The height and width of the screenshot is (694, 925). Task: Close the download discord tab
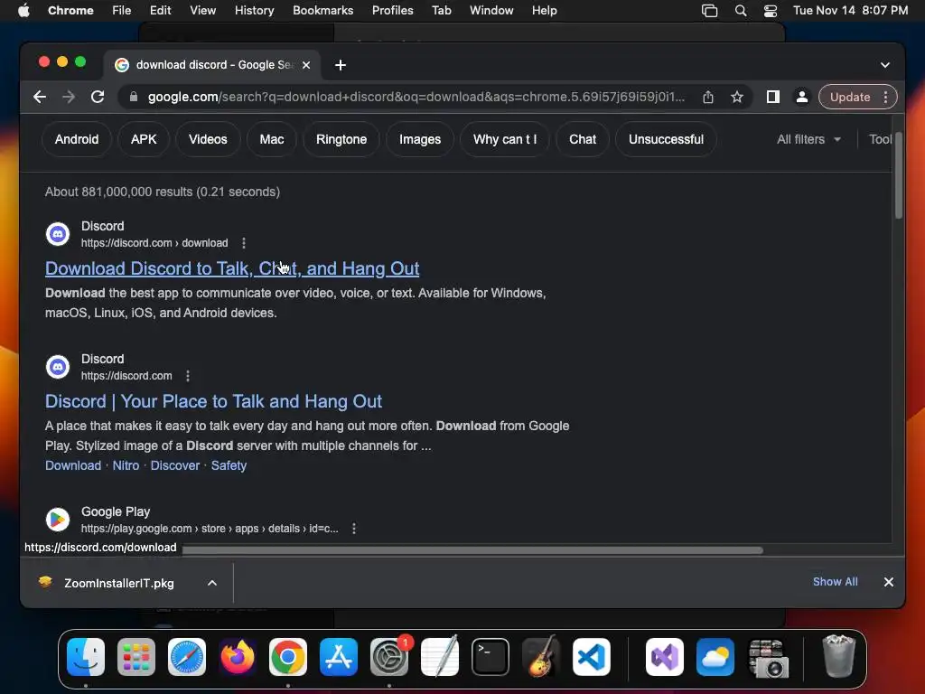(x=306, y=65)
